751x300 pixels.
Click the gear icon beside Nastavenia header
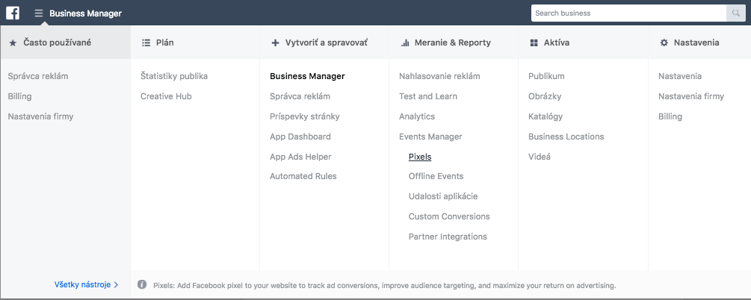click(x=664, y=43)
